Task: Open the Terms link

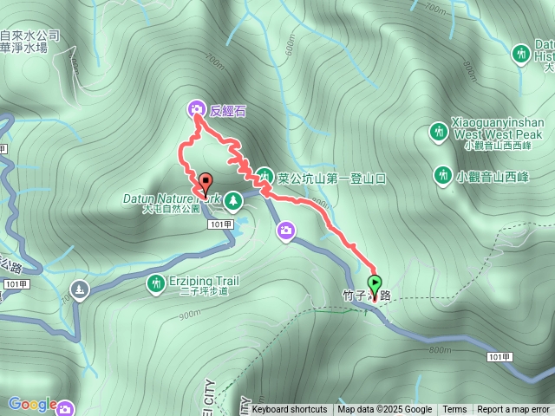Action: tap(454, 409)
